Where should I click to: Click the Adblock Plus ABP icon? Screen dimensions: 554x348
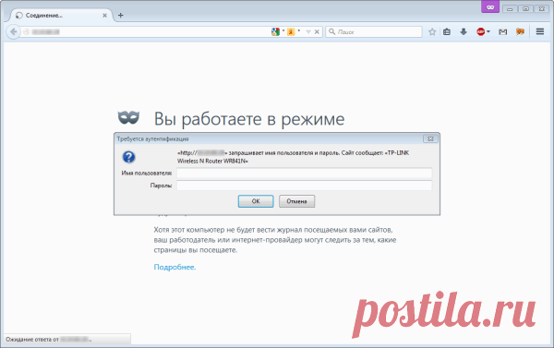point(480,31)
